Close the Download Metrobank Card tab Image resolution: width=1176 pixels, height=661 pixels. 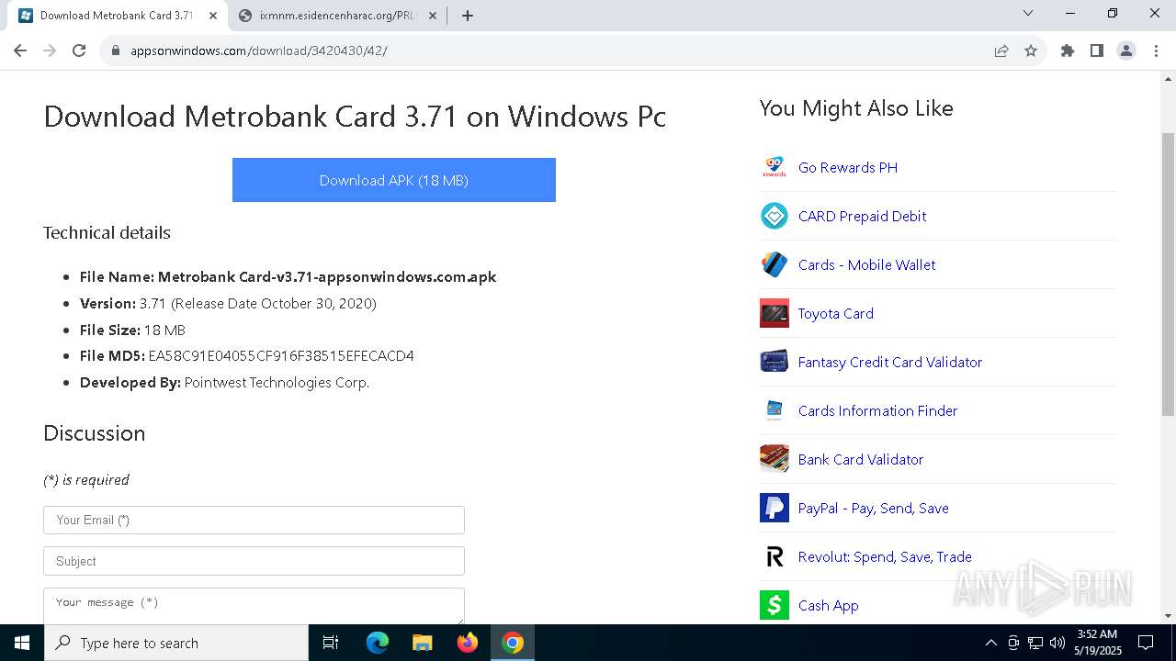(x=213, y=16)
